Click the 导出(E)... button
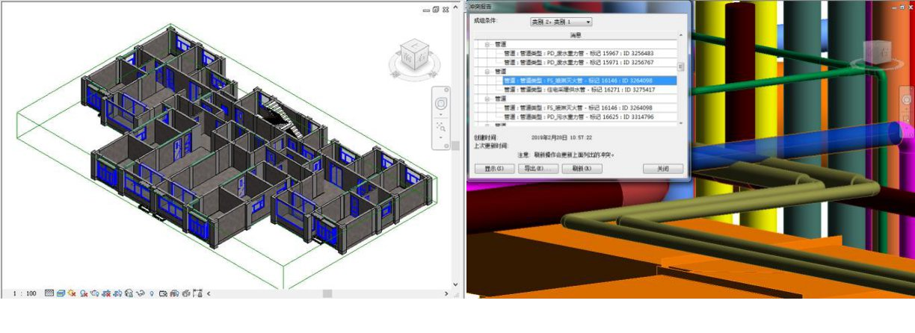Screen dimensions: 915x333 [538, 168]
